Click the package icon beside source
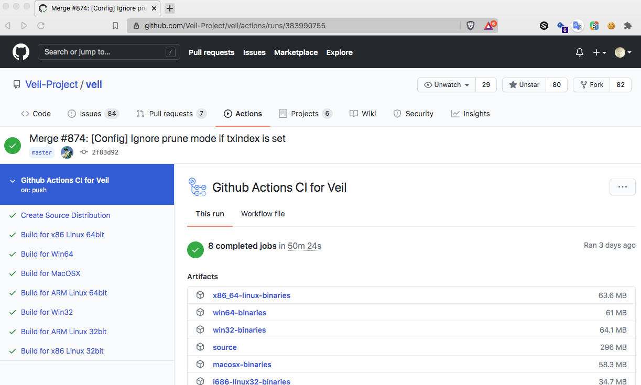Viewport: 641px width, 385px height. (200, 347)
